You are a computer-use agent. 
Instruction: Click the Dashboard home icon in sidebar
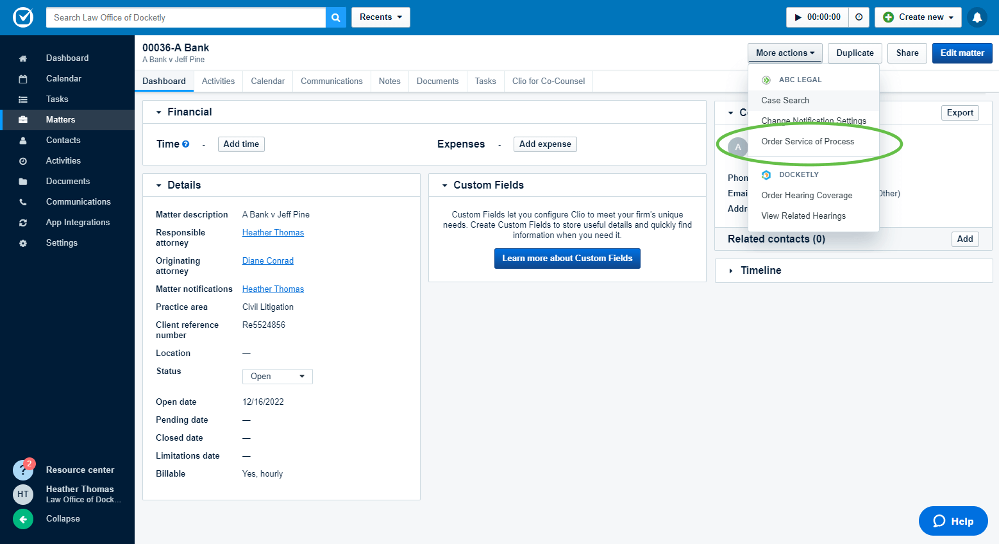click(23, 58)
